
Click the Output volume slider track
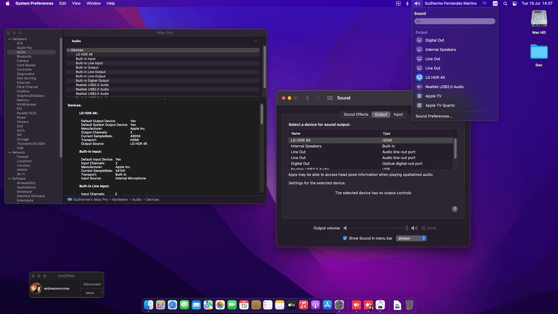(379, 228)
